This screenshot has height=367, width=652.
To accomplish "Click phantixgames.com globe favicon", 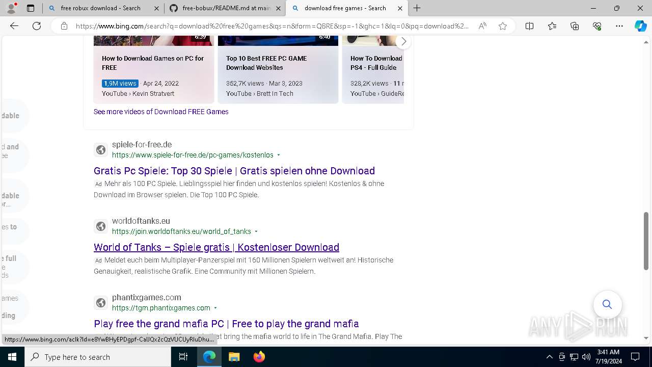I will [x=101, y=303].
